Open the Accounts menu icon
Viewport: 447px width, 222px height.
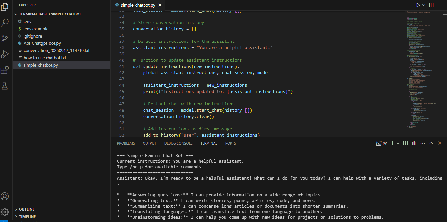(5, 196)
